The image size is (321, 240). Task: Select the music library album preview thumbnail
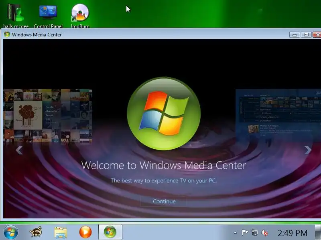tap(47, 116)
